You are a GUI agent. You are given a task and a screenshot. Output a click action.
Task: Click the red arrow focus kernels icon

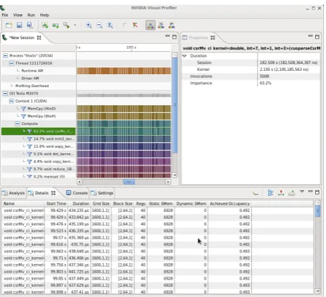[x=135, y=25]
